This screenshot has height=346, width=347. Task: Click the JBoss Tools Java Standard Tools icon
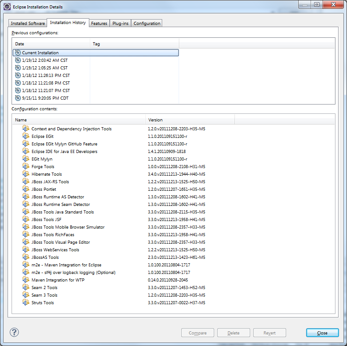tap(26, 212)
